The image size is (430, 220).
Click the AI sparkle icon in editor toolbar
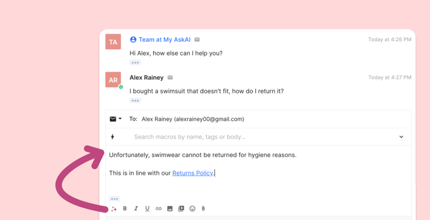point(114,209)
